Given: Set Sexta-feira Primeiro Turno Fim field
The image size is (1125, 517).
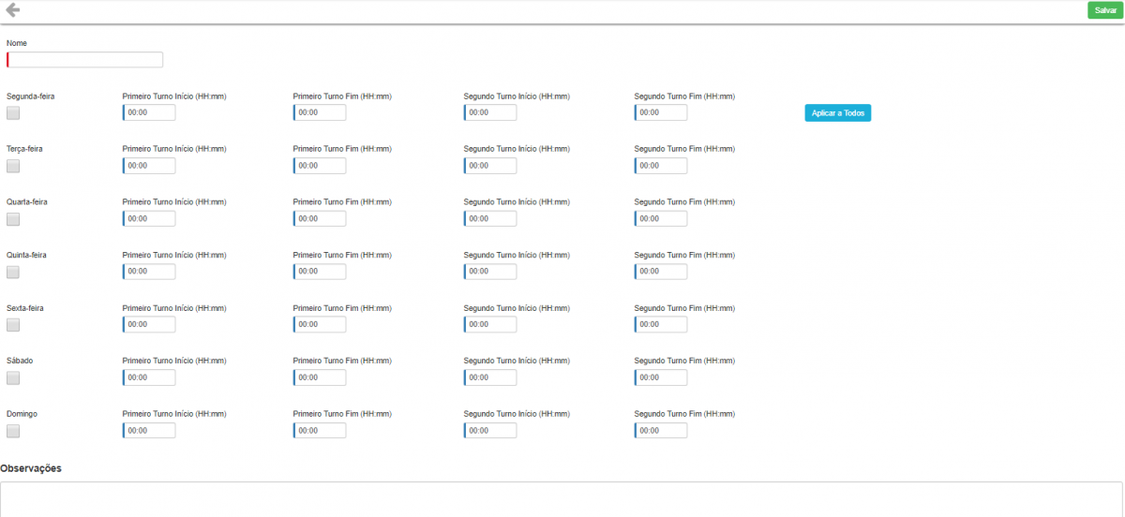Looking at the screenshot, I should (320, 324).
